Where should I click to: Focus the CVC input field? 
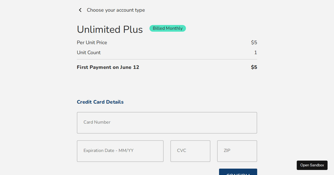coord(190,151)
